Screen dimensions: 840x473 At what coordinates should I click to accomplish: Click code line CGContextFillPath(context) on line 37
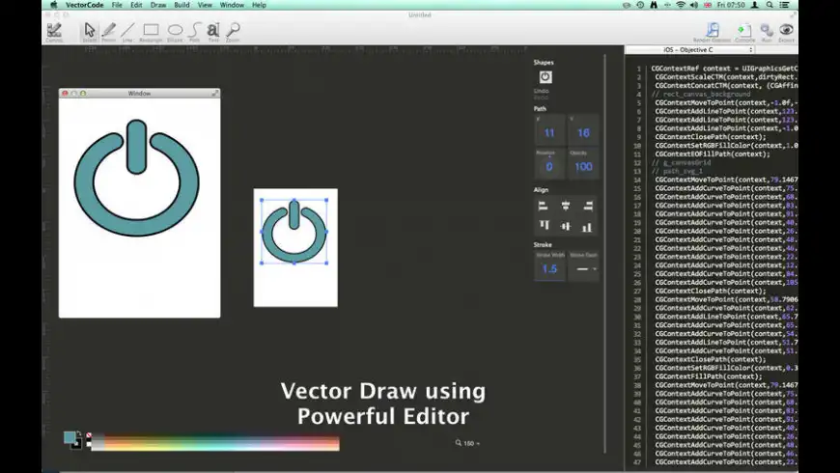(709, 376)
